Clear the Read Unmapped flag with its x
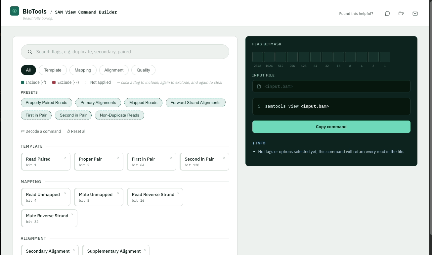Image resolution: width=432 pixels, height=255 pixels. (x=65, y=193)
